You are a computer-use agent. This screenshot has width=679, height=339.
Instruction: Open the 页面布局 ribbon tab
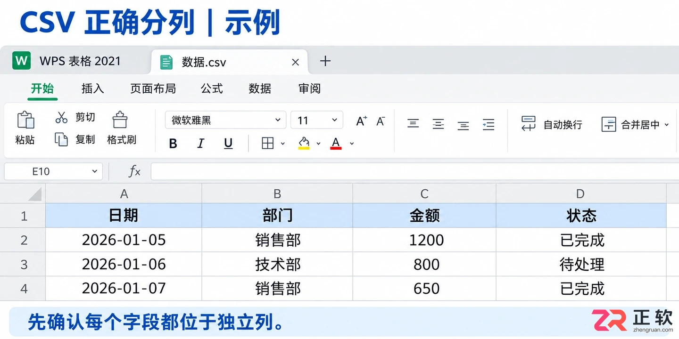pyautogui.click(x=153, y=89)
